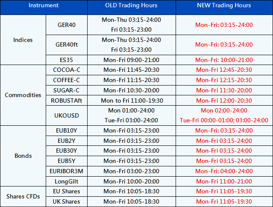Click the UK Shares row label
This screenshot has height=207, width=273.
66,201
